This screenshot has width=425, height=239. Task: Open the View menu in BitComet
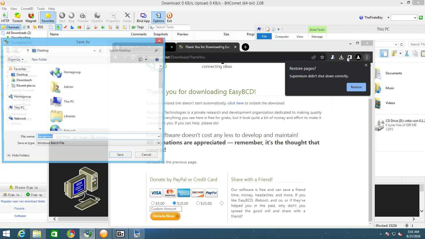pyautogui.click(x=14, y=8)
